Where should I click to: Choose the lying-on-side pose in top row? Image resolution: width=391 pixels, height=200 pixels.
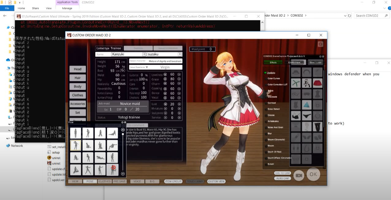click(x=112, y=133)
